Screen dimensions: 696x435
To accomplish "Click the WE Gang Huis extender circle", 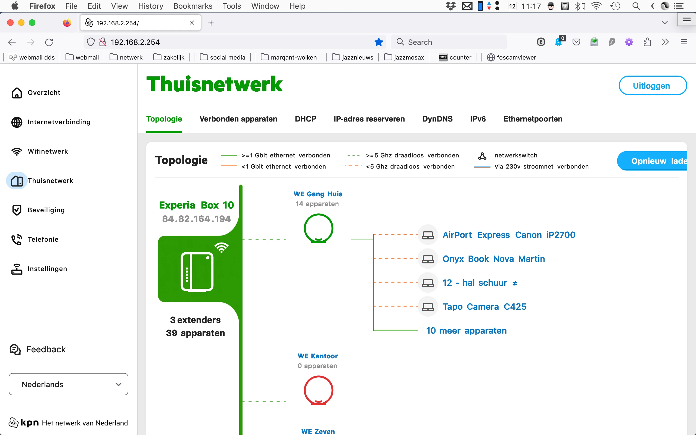I will tap(318, 228).
